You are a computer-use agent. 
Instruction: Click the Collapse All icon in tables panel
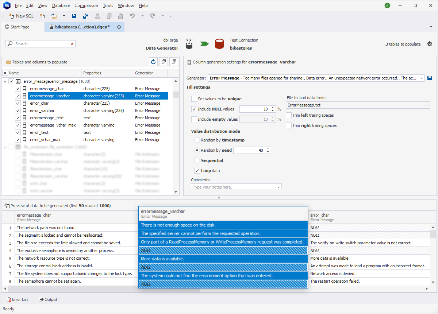174,62
